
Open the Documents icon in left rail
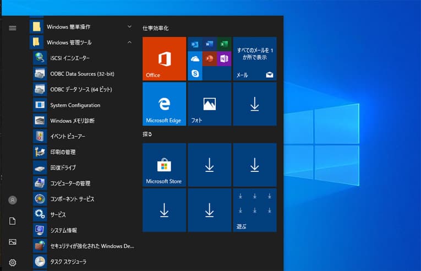pos(13,221)
